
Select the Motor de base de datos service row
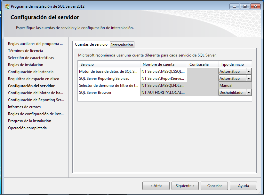(x=109, y=71)
